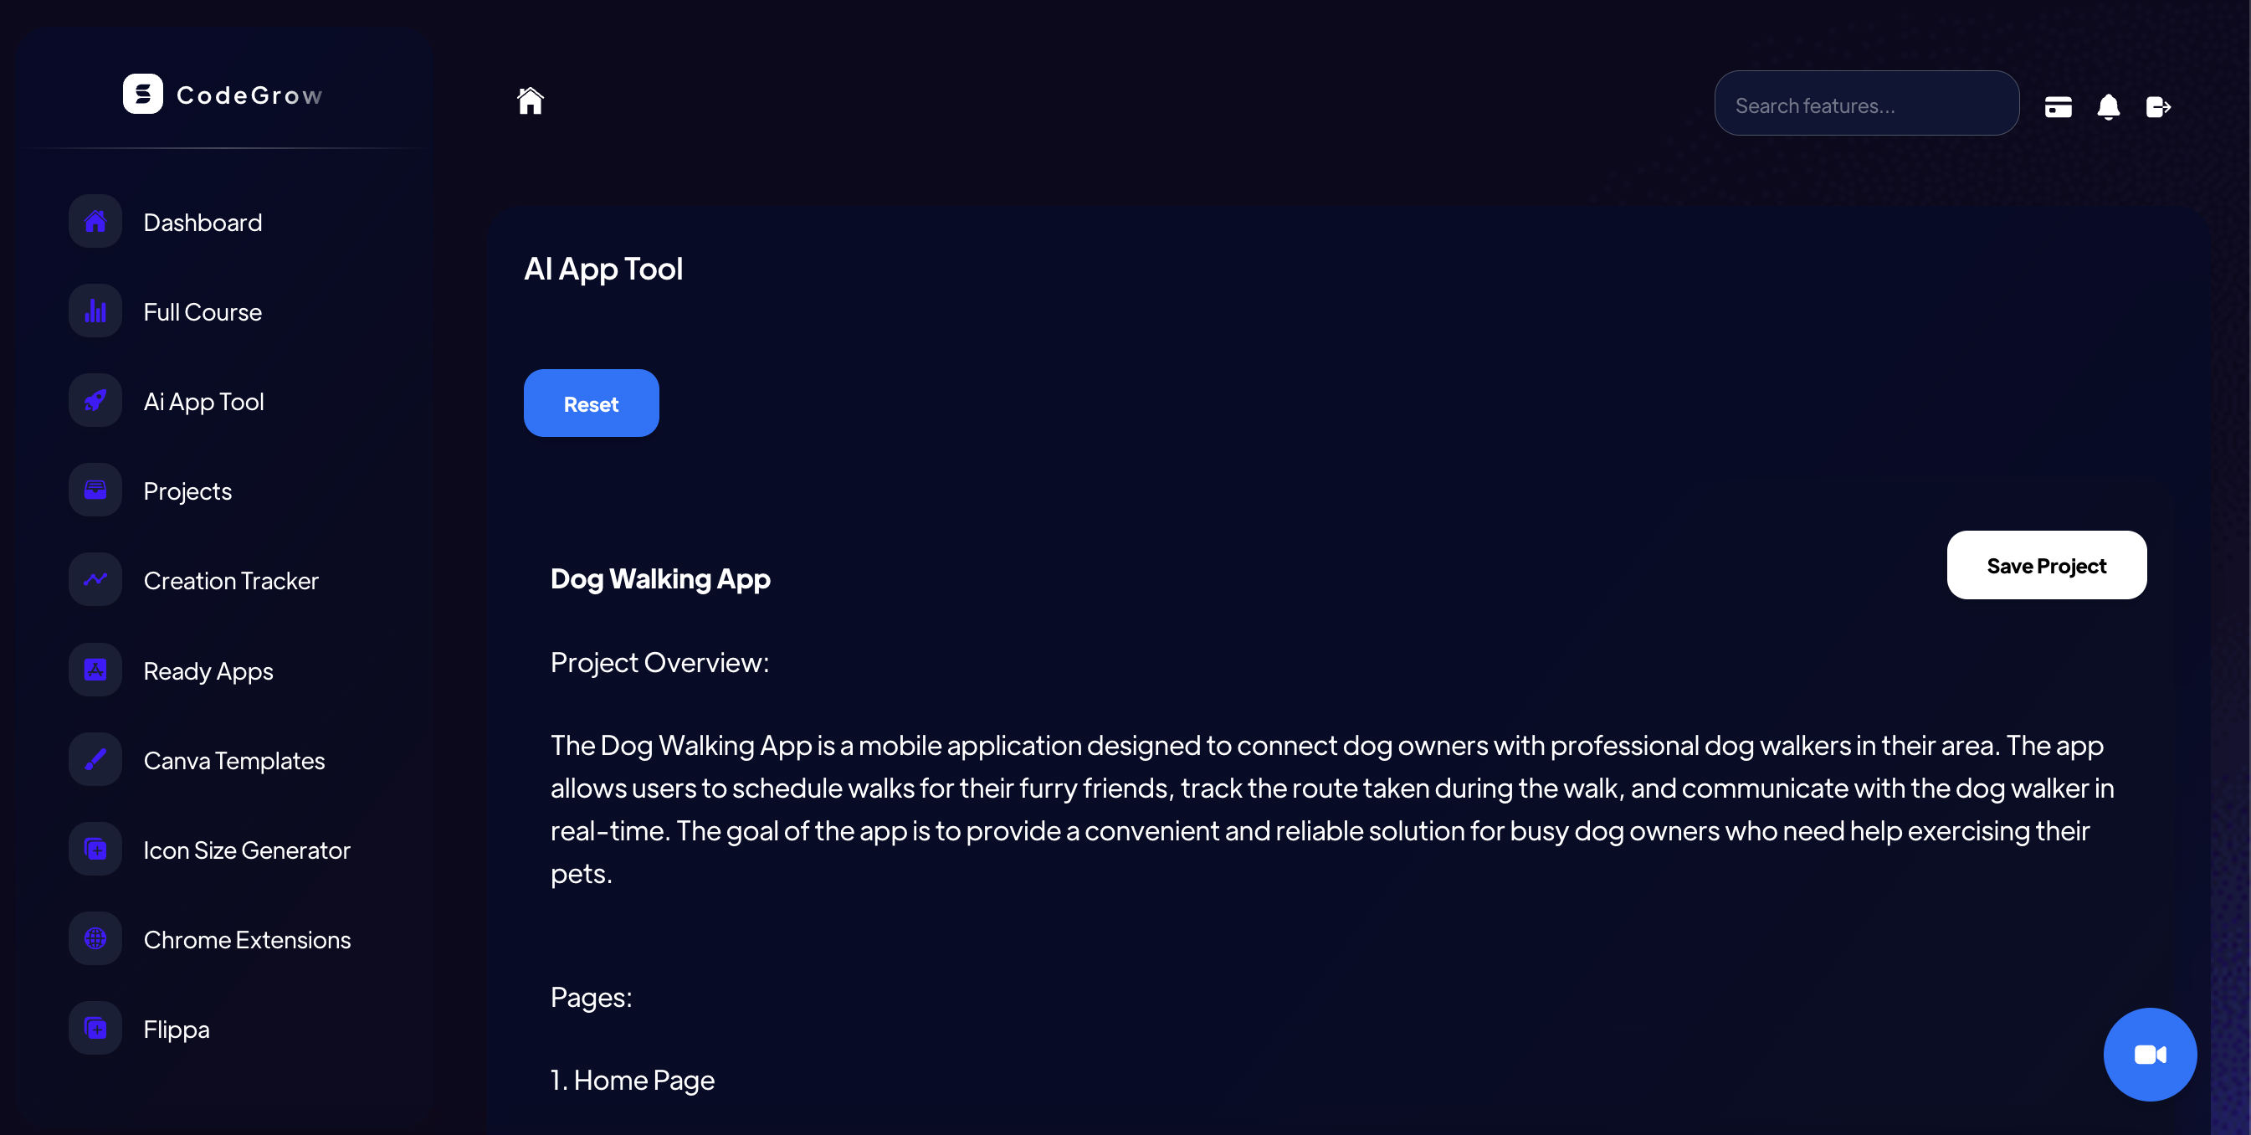Image resolution: width=2251 pixels, height=1135 pixels.
Task: Click the Dashboard house icon
Action: tap(95, 221)
